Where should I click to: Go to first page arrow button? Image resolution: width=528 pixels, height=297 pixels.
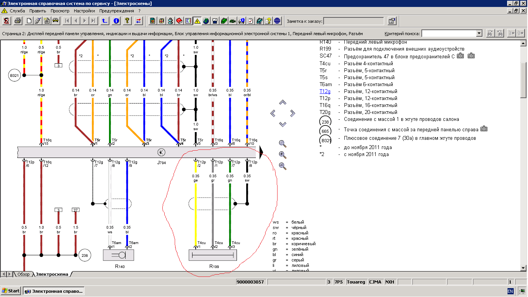(67, 20)
